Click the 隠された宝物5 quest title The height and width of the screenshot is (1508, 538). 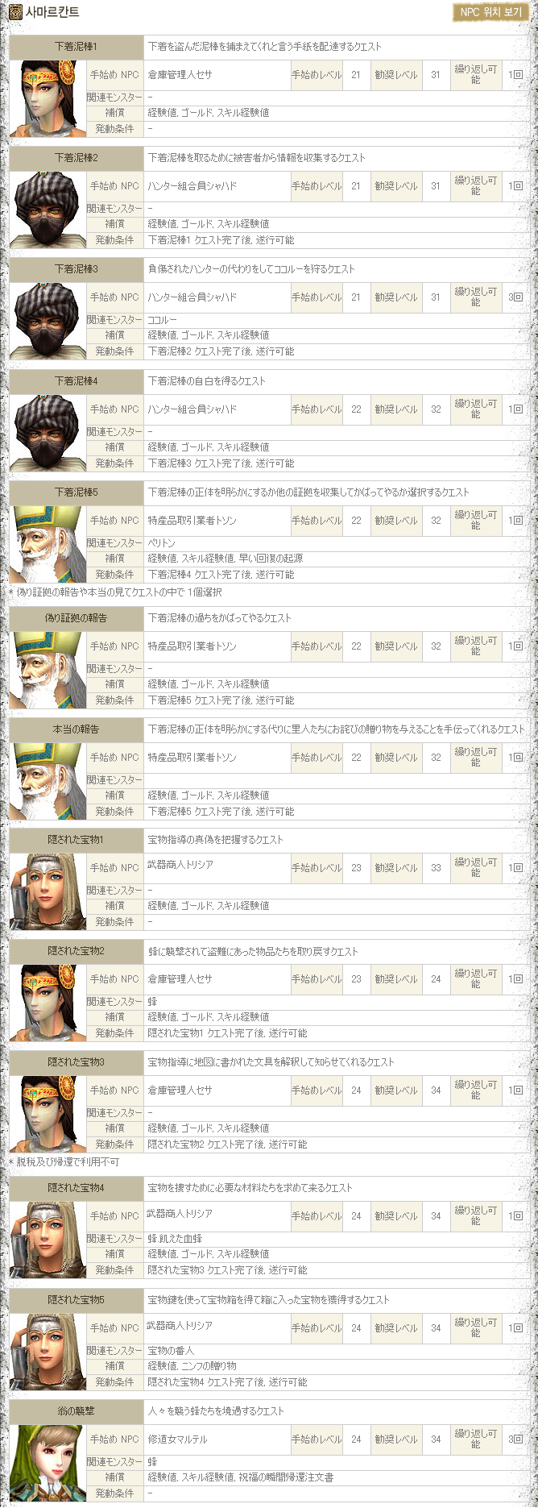[76, 1300]
